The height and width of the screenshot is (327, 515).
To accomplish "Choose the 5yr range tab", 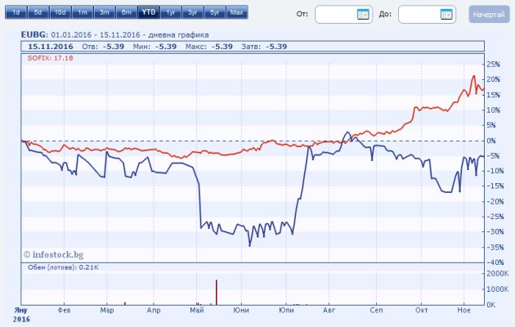I will [x=215, y=12].
